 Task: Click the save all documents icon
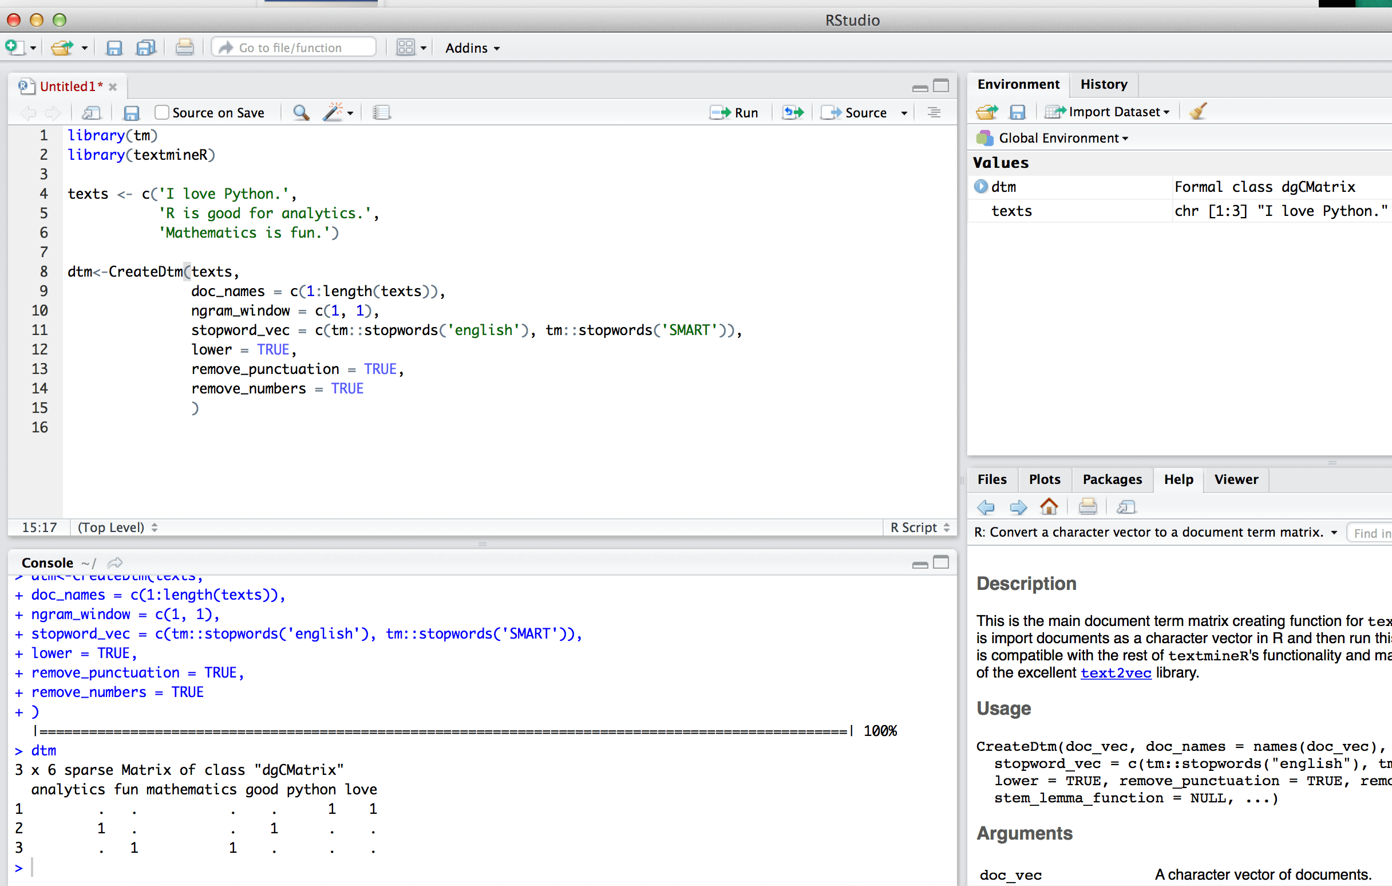(146, 48)
